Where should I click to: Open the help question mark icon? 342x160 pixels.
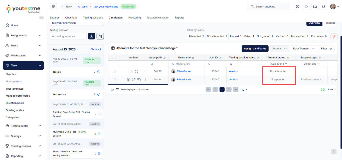pos(297,6)
